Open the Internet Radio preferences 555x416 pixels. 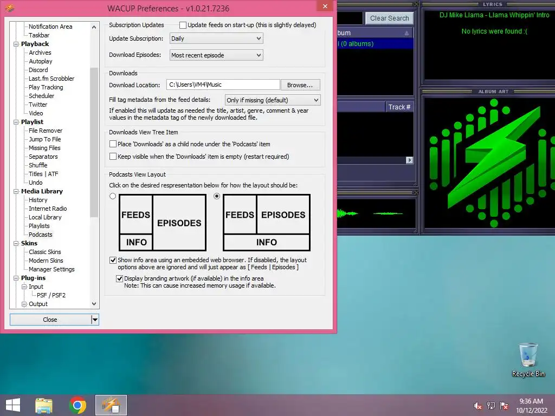[x=48, y=209]
